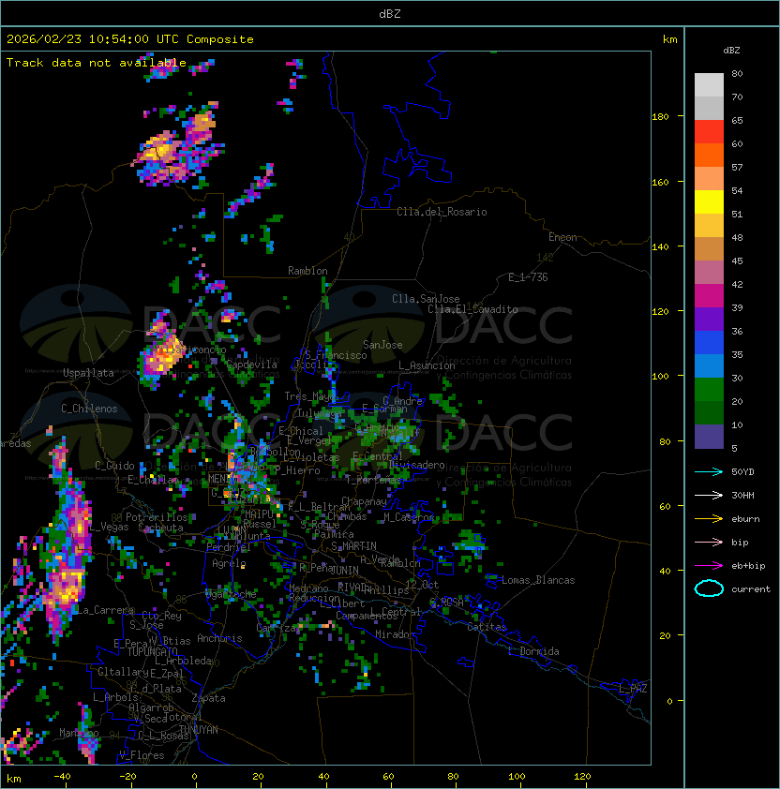Click the L_Dormida town label
This screenshot has width=780, height=789.
533,651
